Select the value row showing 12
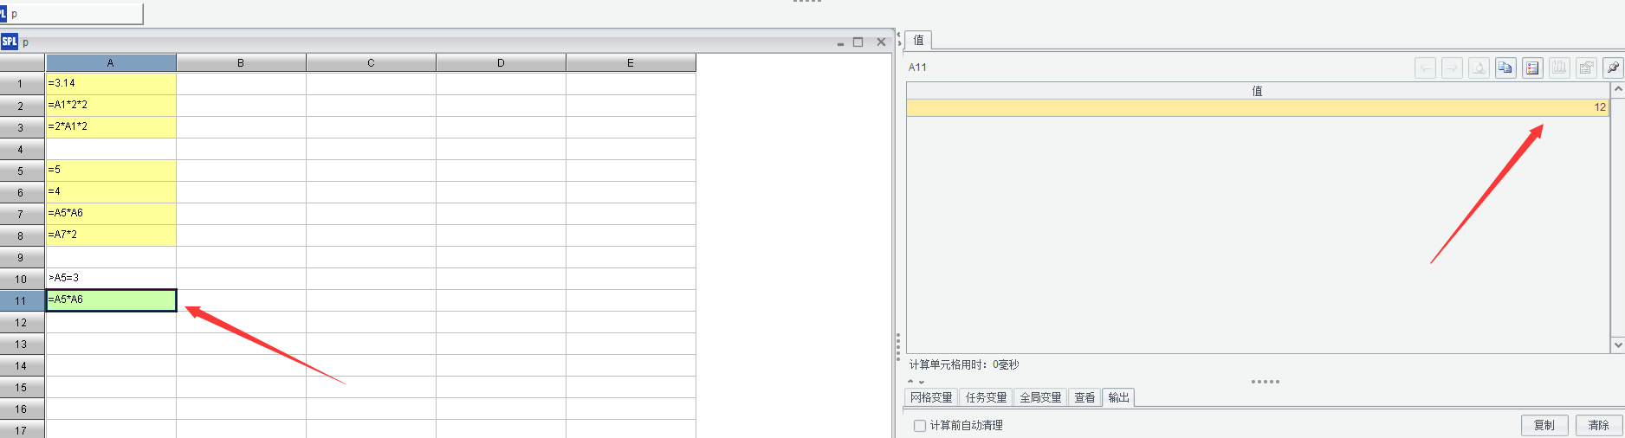The width and height of the screenshot is (1625, 438). pyautogui.click(x=1258, y=107)
